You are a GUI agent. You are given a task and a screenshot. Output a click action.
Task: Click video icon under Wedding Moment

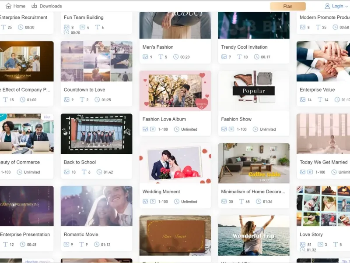(153, 202)
